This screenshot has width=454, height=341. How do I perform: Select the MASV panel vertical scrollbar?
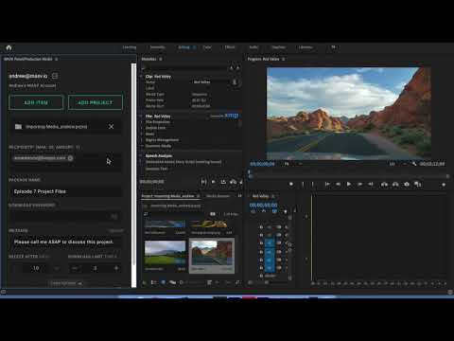coord(133,164)
